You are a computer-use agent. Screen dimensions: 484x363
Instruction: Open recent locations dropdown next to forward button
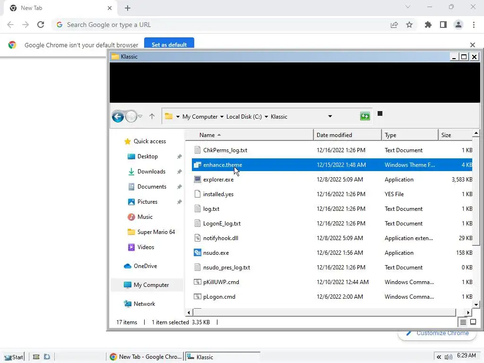[140, 116]
